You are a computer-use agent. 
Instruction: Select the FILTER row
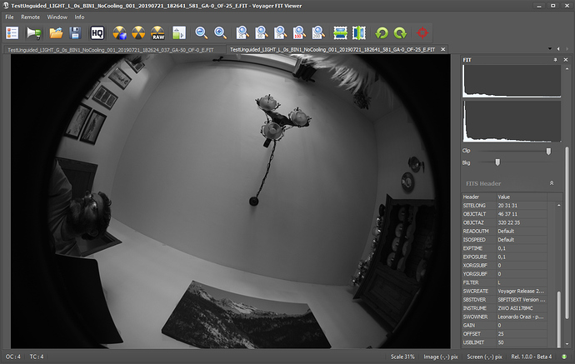click(504, 282)
